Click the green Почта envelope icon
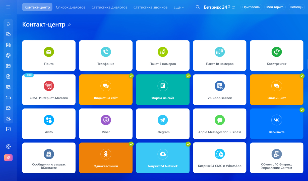 49,52
